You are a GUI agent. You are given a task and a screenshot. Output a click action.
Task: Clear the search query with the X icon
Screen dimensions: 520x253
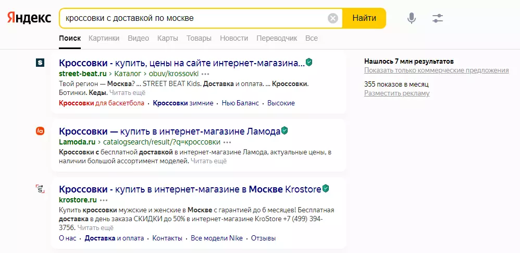(332, 18)
